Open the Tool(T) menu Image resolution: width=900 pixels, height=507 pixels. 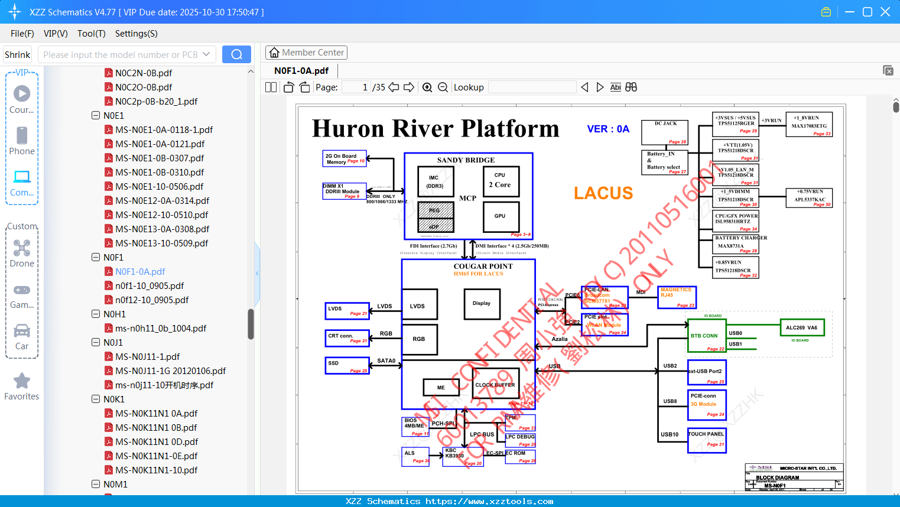click(x=92, y=34)
